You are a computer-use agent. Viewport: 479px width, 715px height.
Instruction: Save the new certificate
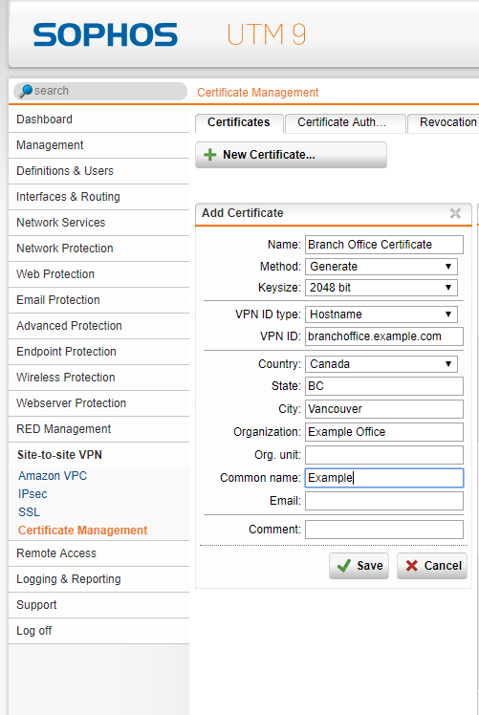[x=359, y=566]
